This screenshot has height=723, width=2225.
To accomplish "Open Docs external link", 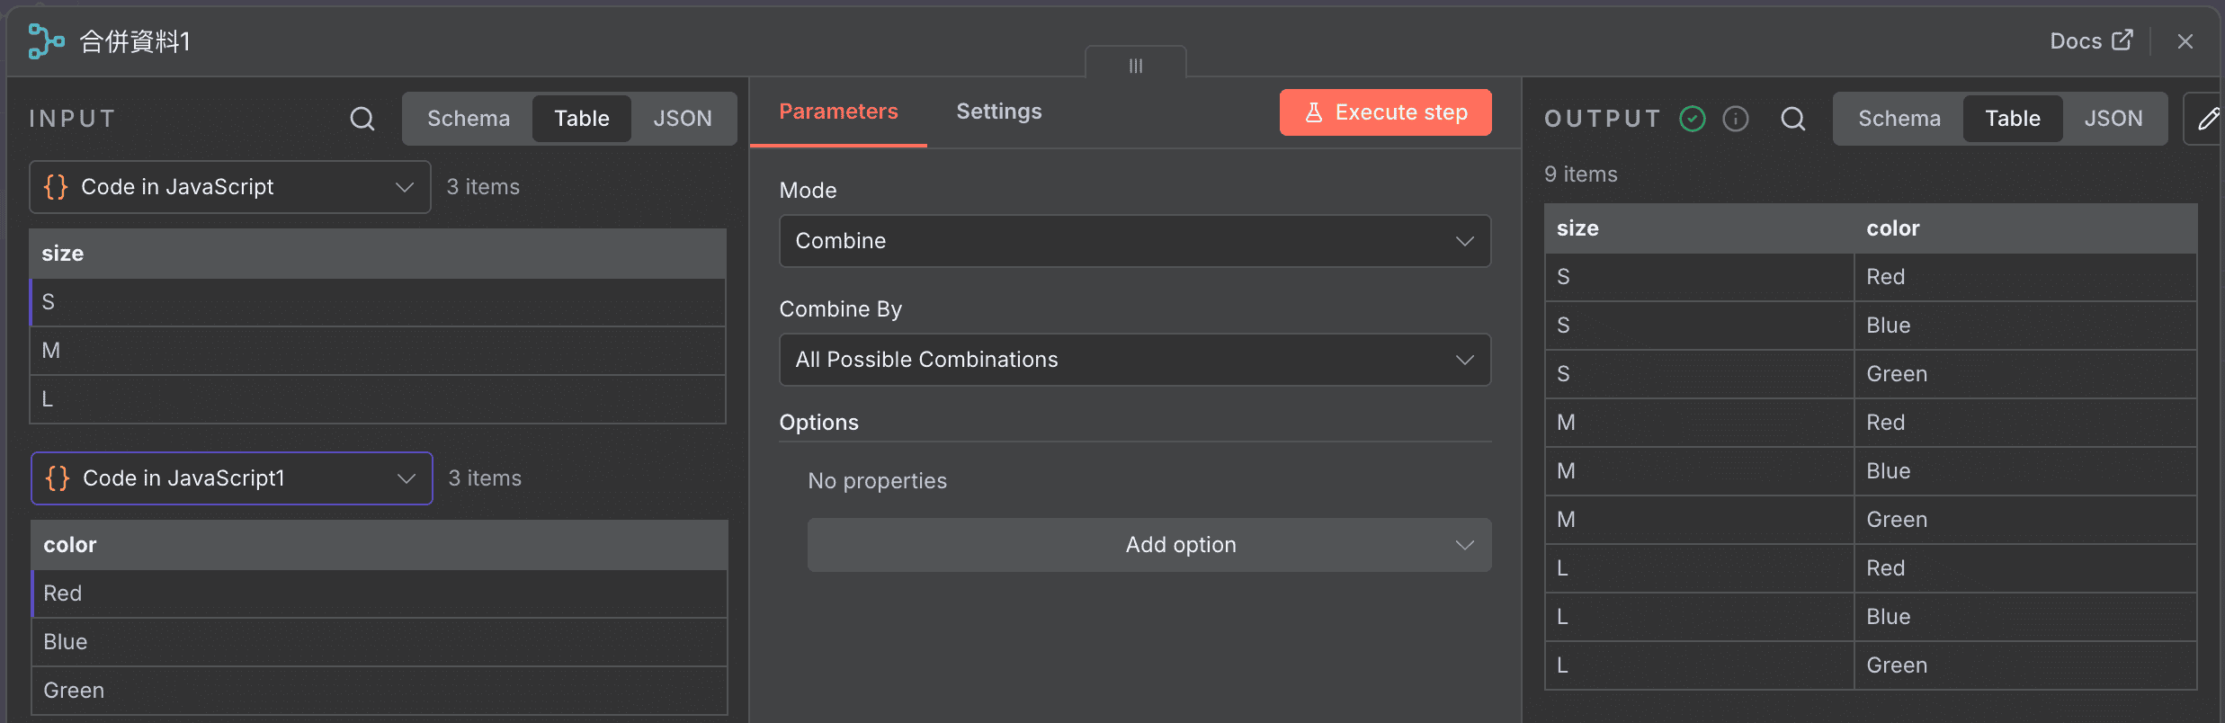I will click(2091, 40).
